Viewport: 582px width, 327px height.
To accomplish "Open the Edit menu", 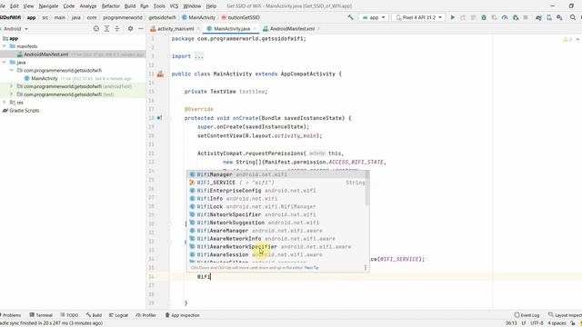I will coord(15,6).
